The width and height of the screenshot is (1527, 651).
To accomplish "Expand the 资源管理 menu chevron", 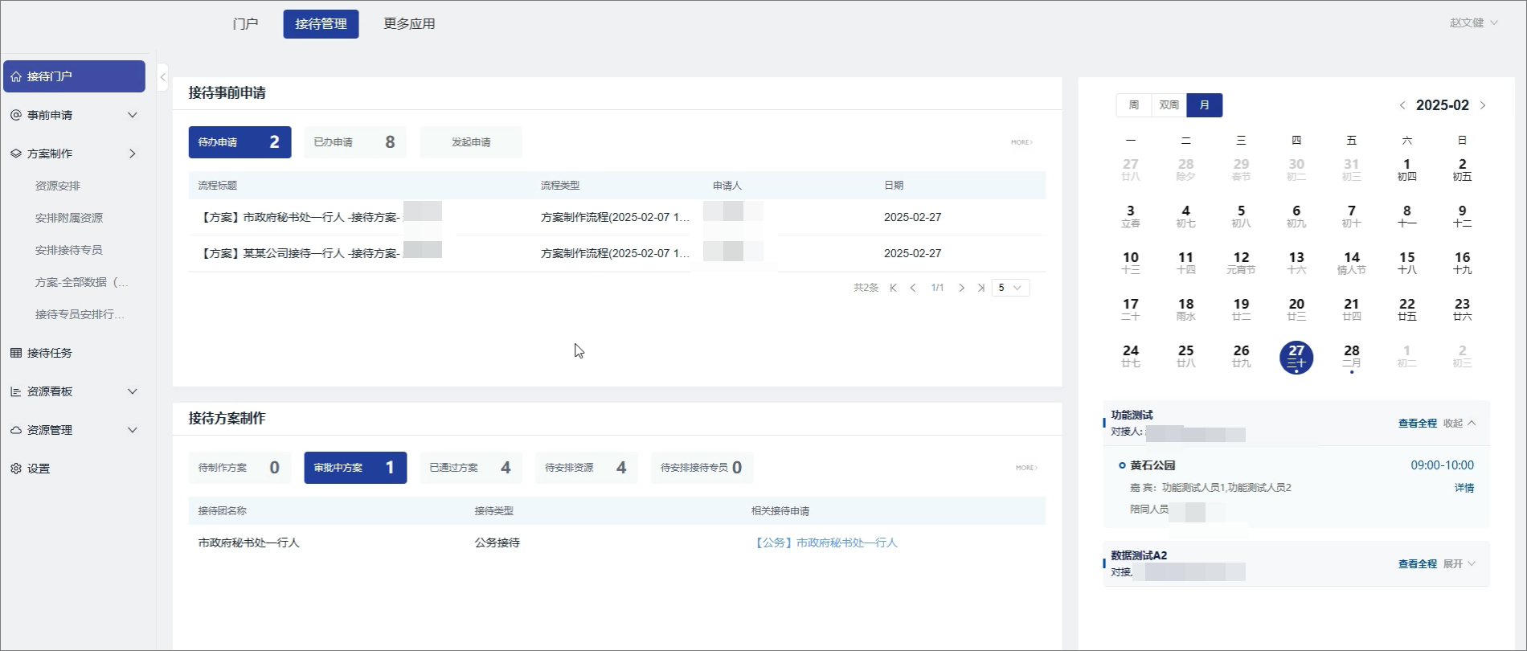I will tap(133, 430).
